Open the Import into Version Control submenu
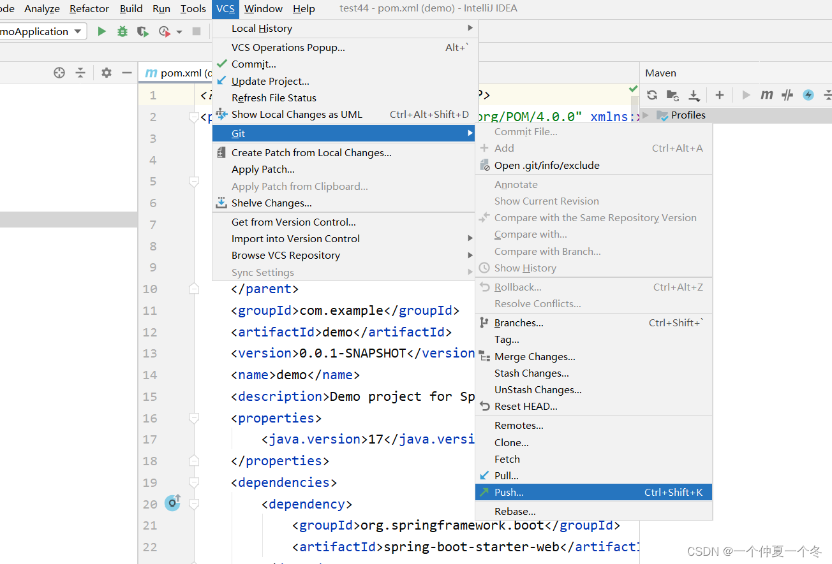 345,238
